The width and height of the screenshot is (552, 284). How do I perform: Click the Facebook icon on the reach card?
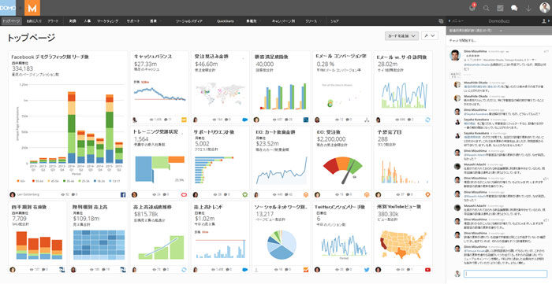[x=123, y=194]
